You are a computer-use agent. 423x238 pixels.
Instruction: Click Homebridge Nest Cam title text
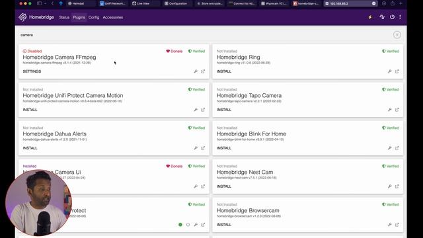(x=245, y=172)
